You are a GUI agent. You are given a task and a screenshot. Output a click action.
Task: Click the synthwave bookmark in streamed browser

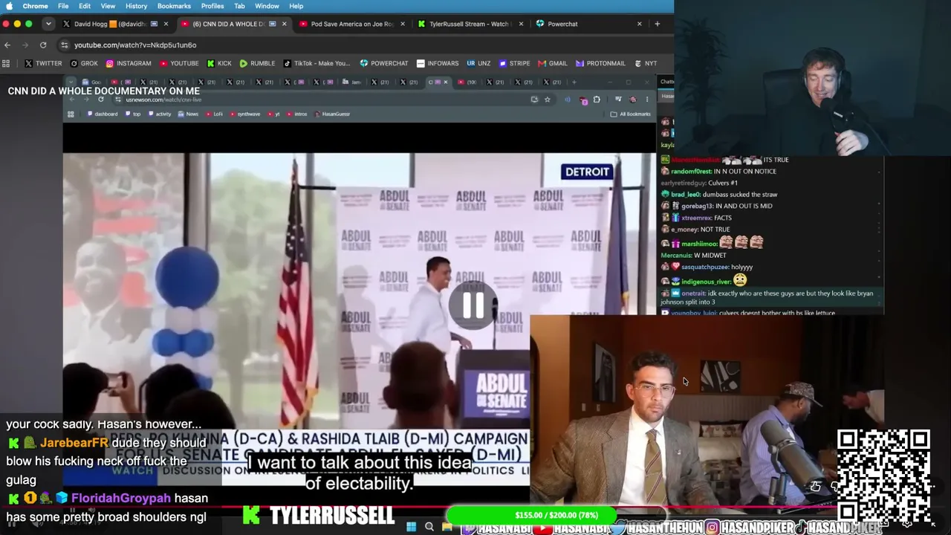click(245, 114)
